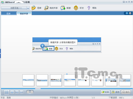133x99 pixels.
Task: Click the thumbnail strip progress slider
Action: pos(38,88)
